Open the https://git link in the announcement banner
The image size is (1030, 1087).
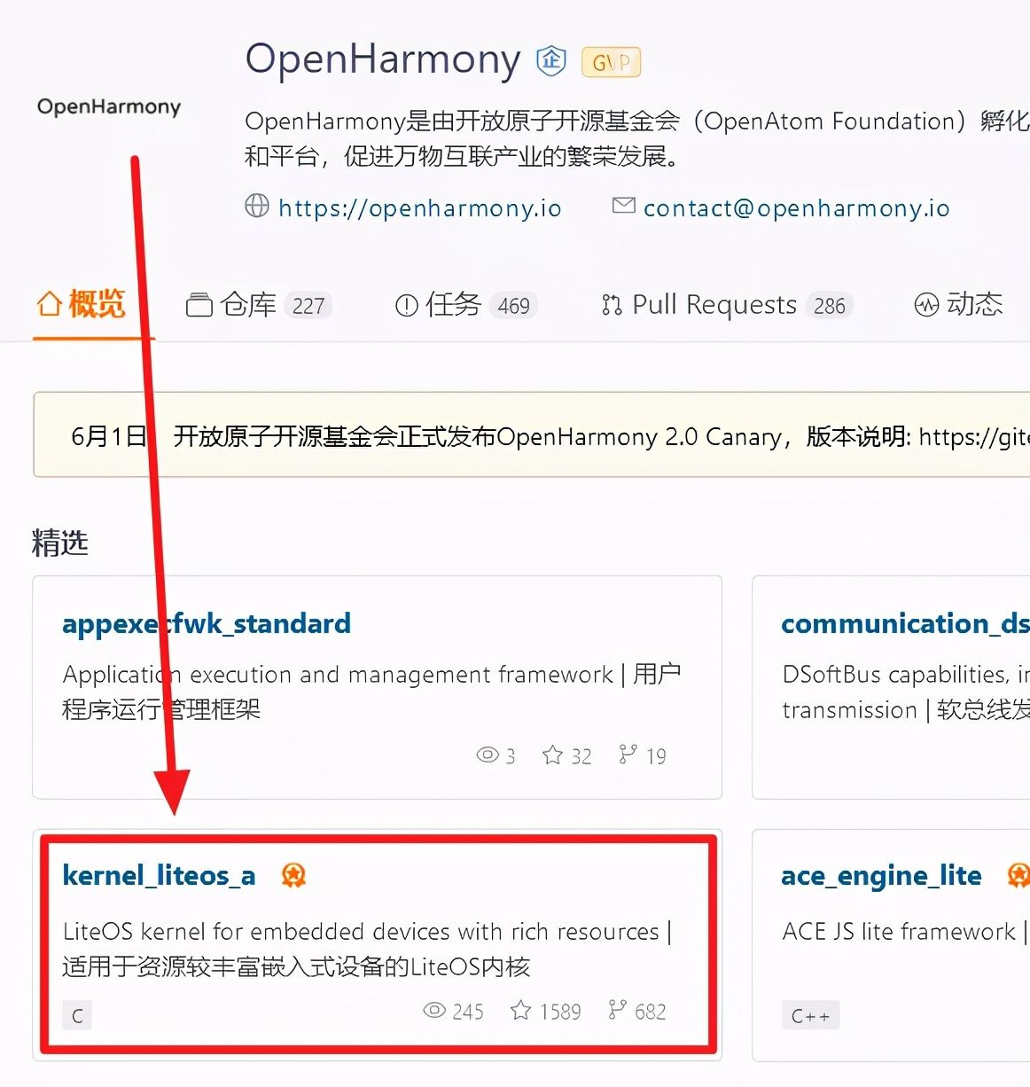click(974, 436)
